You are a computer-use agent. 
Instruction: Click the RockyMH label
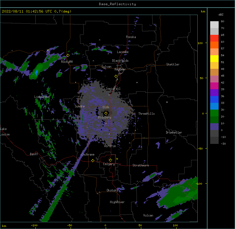(67, 62)
